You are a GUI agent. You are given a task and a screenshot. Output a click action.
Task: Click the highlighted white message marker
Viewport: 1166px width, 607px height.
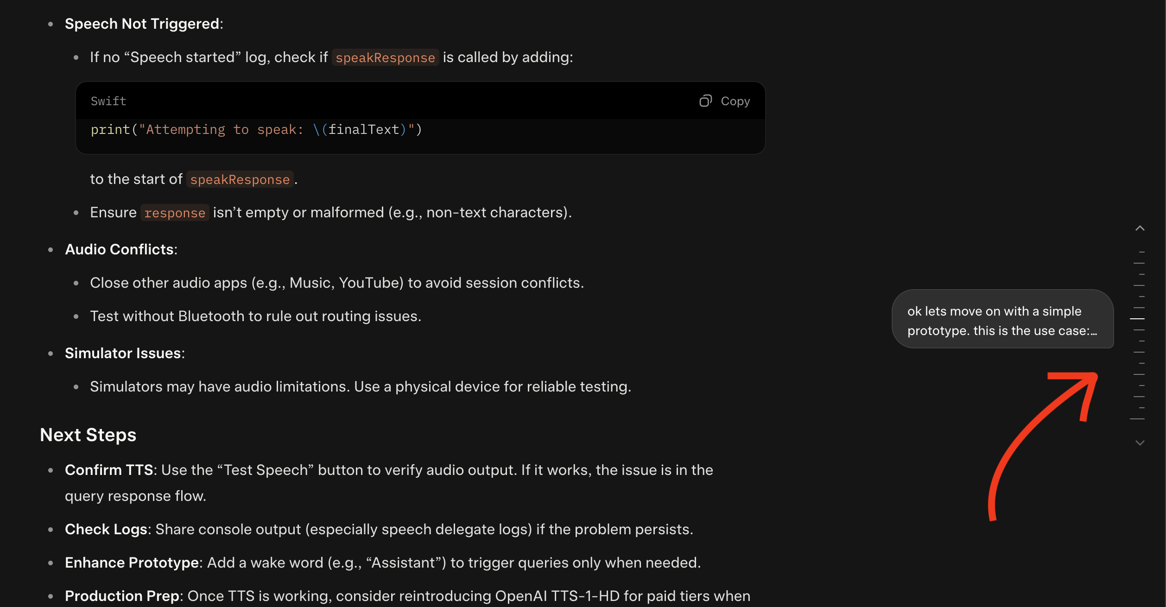[1137, 319]
